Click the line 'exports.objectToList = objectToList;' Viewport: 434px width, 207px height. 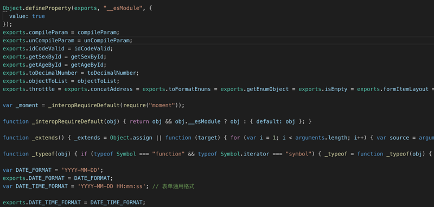(x=61, y=81)
